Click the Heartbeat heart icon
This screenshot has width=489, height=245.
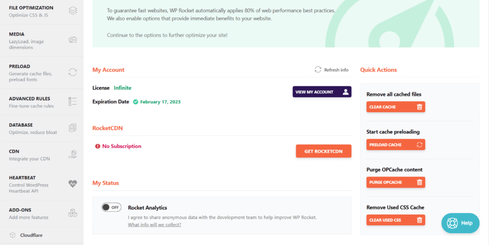(73, 184)
